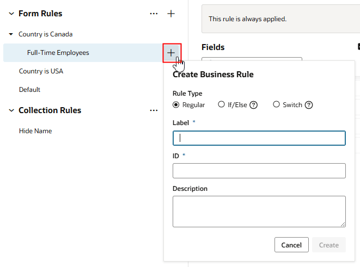Select the Default rule
360x267 pixels.
(x=29, y=90)
